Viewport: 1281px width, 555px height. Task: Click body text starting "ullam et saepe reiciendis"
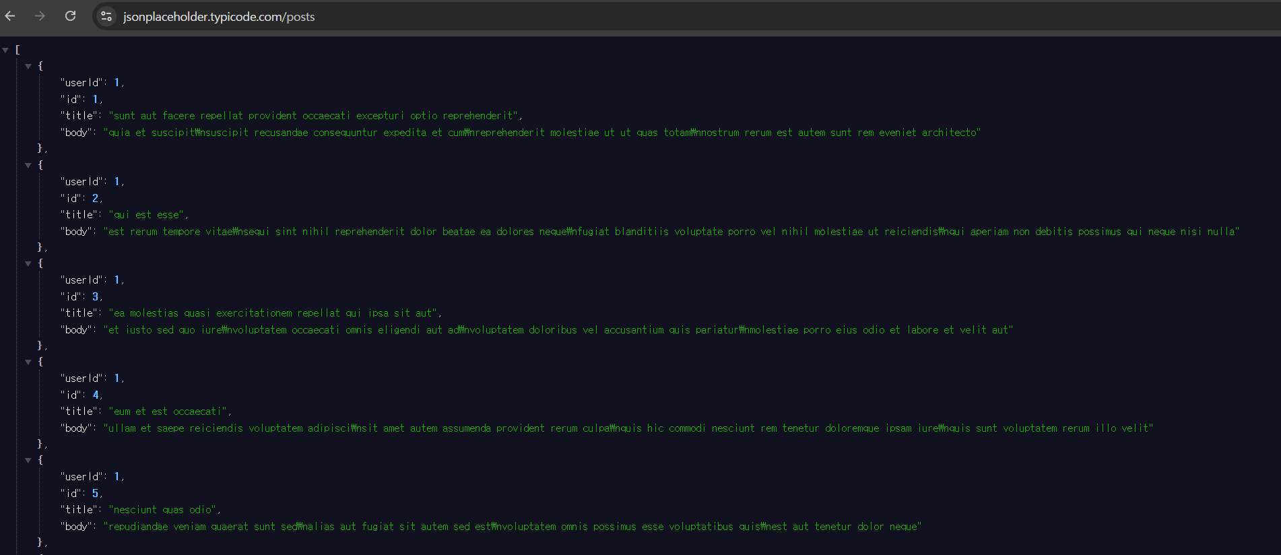tap(628, 428)
